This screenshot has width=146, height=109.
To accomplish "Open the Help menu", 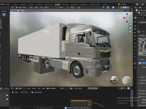I will pyautogui.click(x=8, y=4).
